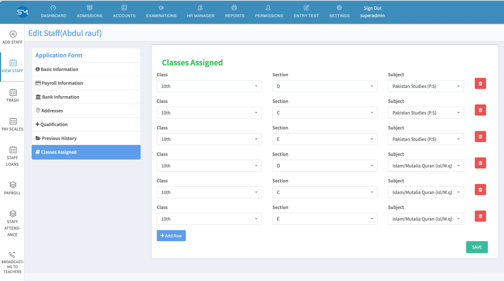
Task: Delete the 10th D Pakistan Studies row
Action: 480,83
